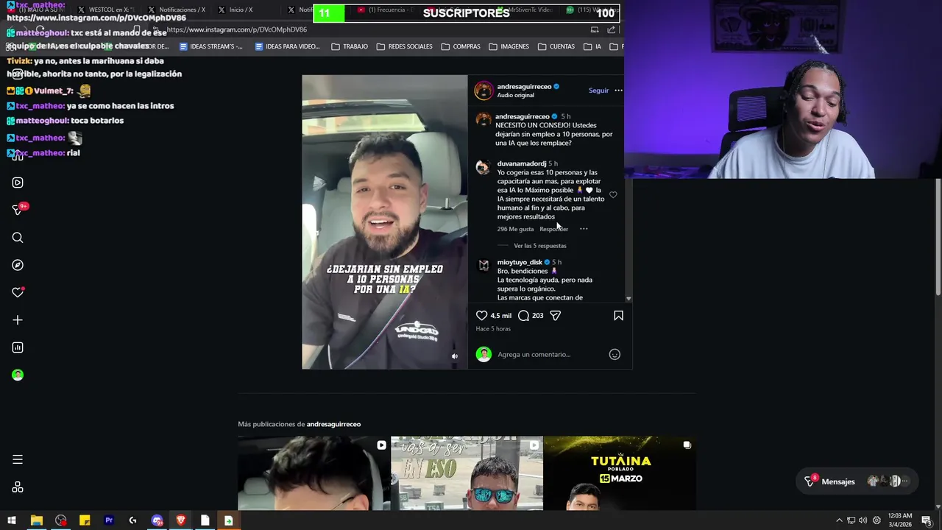The image size is (942, 530).
Task: Open own profile avatar in sidebar
Action: 18,375
